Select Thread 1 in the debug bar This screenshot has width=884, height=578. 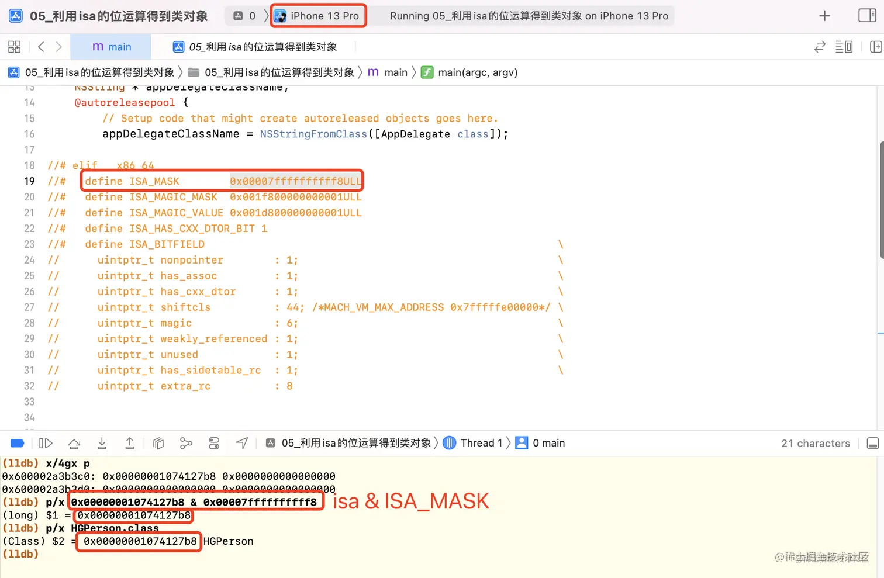coord(473,443)
